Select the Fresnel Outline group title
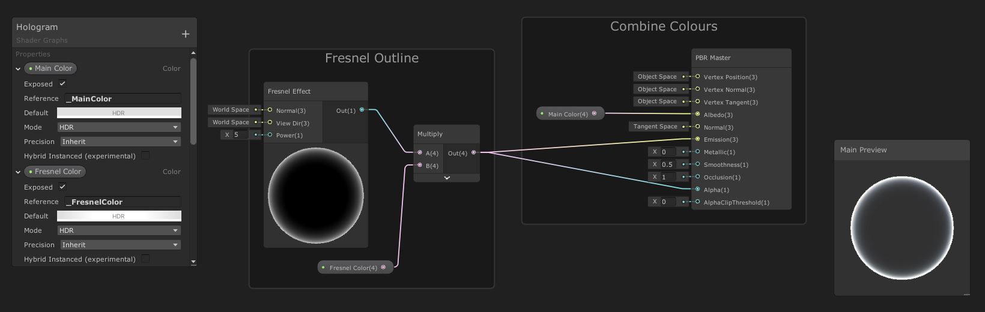 [x=371, y=58]
